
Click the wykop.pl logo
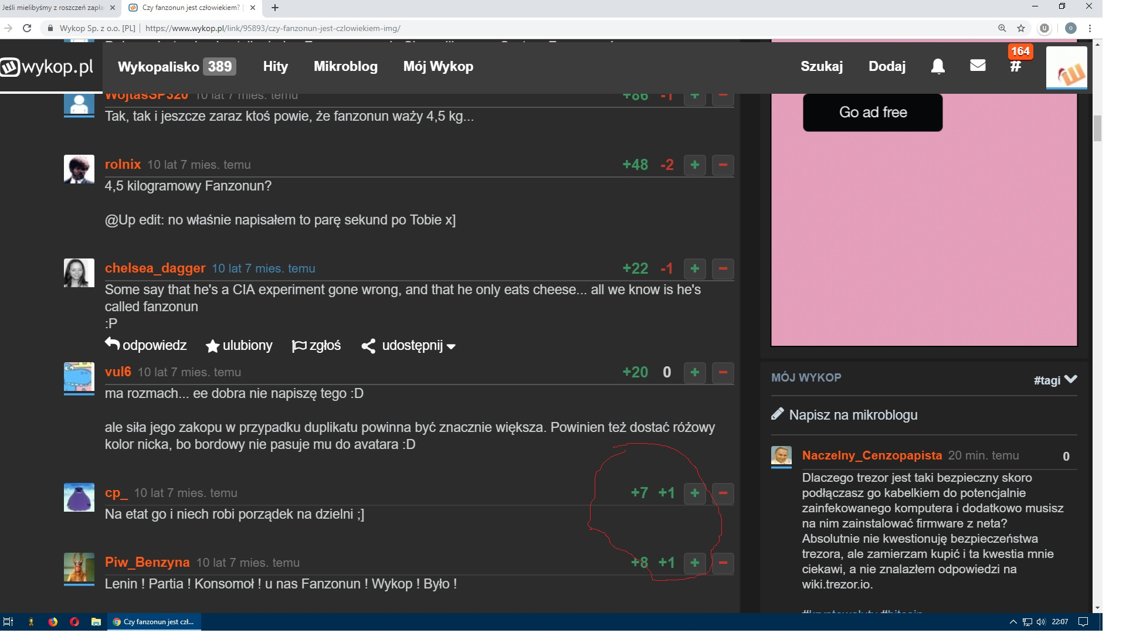(x=48, y=67)
